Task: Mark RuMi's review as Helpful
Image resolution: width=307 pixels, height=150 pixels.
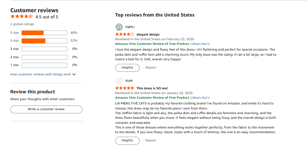Action: (127, 140)
